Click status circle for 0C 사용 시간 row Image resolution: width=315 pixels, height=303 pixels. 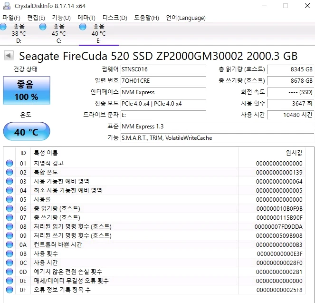pos(10,263)
